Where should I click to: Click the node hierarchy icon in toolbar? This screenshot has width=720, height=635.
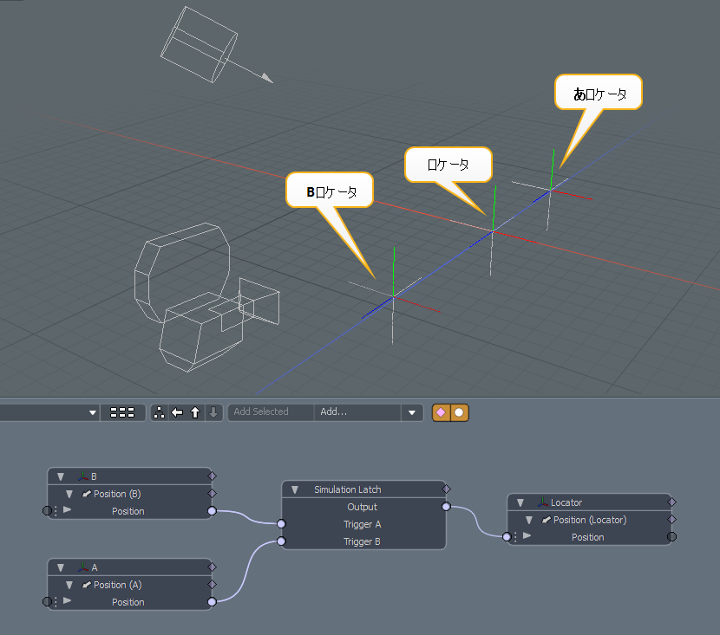tap(160, 412)
